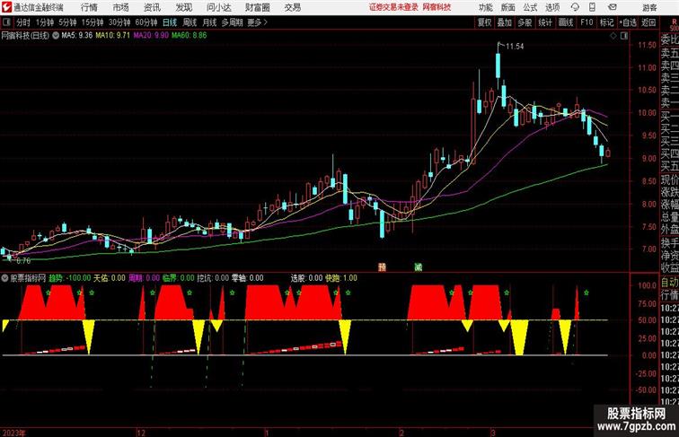Click the 挖坑: 0.00 indicator value
The width and height of the screenshot is (679, 437).
point(213,278)
